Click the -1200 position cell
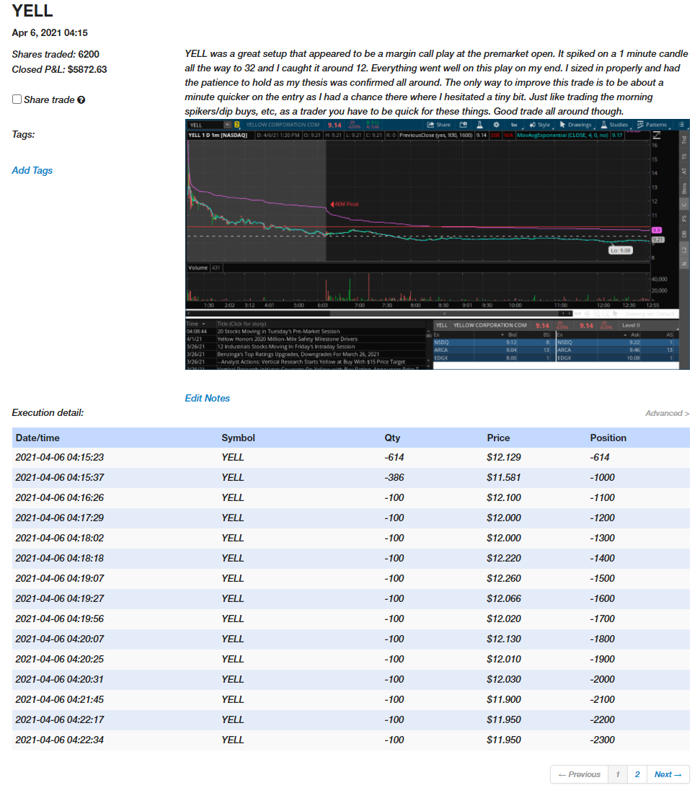The width and height of the screenshot is (700, 793). (x=603, y=518)
